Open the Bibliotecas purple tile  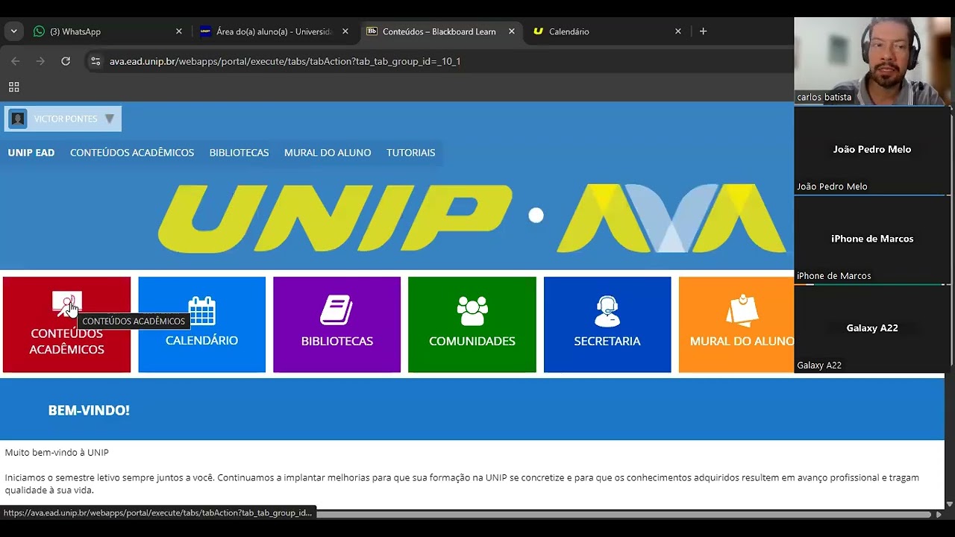tap(336, 324)
